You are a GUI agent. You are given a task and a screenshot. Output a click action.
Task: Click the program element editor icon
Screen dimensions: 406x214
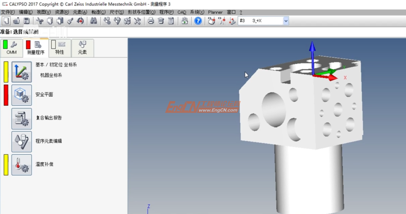[21, 142]
